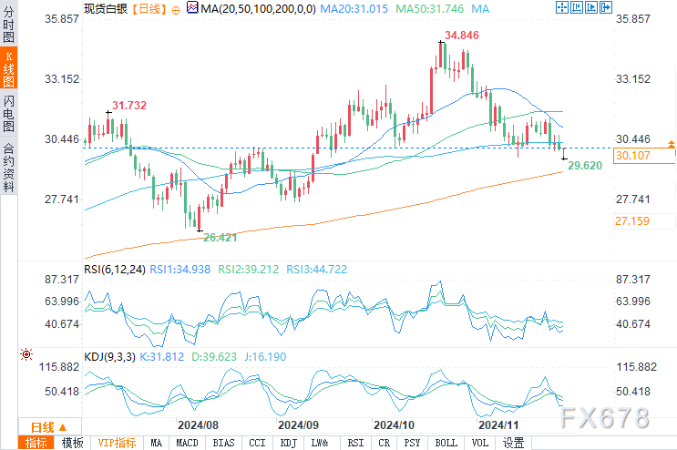
Task: Select the KDJ indicator button
Action: pyautogui.click(x=289, y=443)
